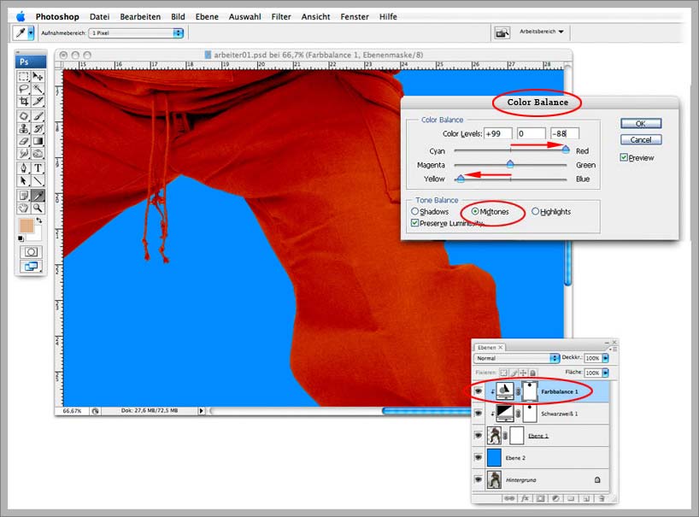Reset default black and white colors
Screen dimensions: 699x517
point(21,238)
